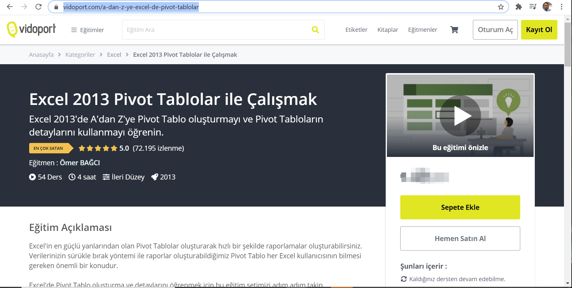
Task: Open the shopping cart
Action: [454, 29]
